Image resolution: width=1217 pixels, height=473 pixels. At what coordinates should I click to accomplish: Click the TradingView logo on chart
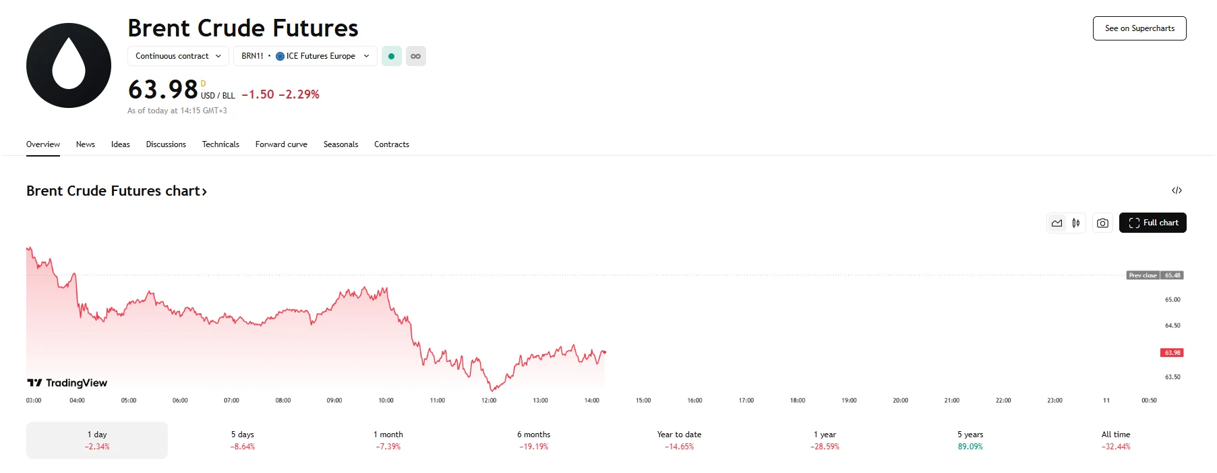click(67, 383)
